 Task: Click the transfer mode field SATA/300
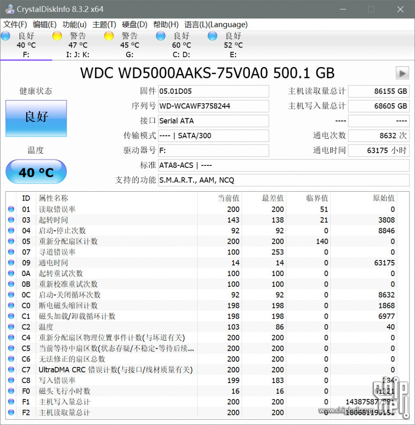click(213, 136)
